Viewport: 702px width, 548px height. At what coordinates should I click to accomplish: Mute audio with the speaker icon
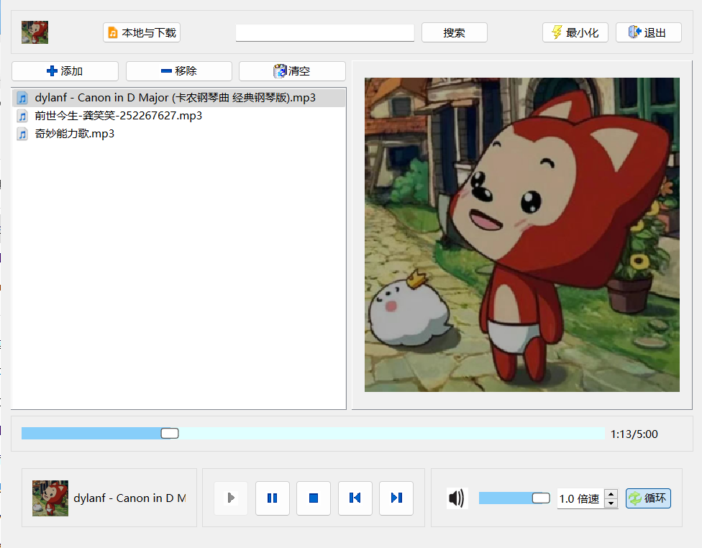coord(457,498)
